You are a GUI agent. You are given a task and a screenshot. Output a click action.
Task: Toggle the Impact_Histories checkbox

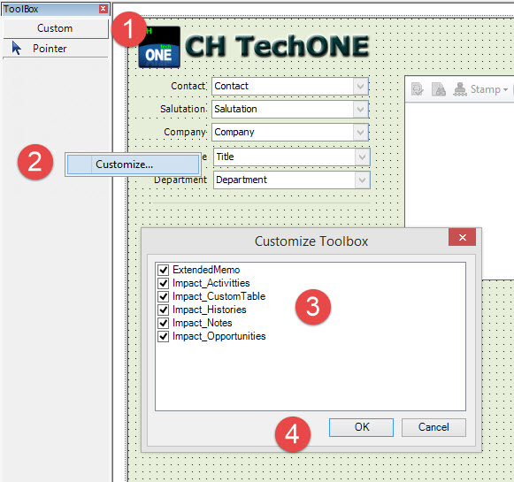point(164,310)
